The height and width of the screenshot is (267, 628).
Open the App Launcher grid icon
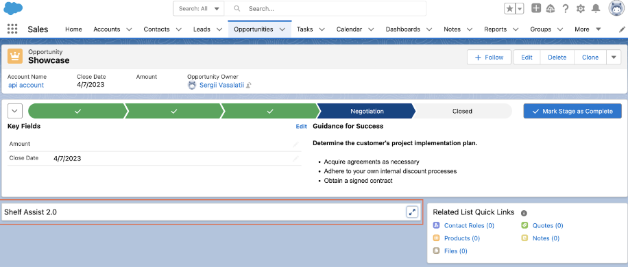tap(12, 29)
